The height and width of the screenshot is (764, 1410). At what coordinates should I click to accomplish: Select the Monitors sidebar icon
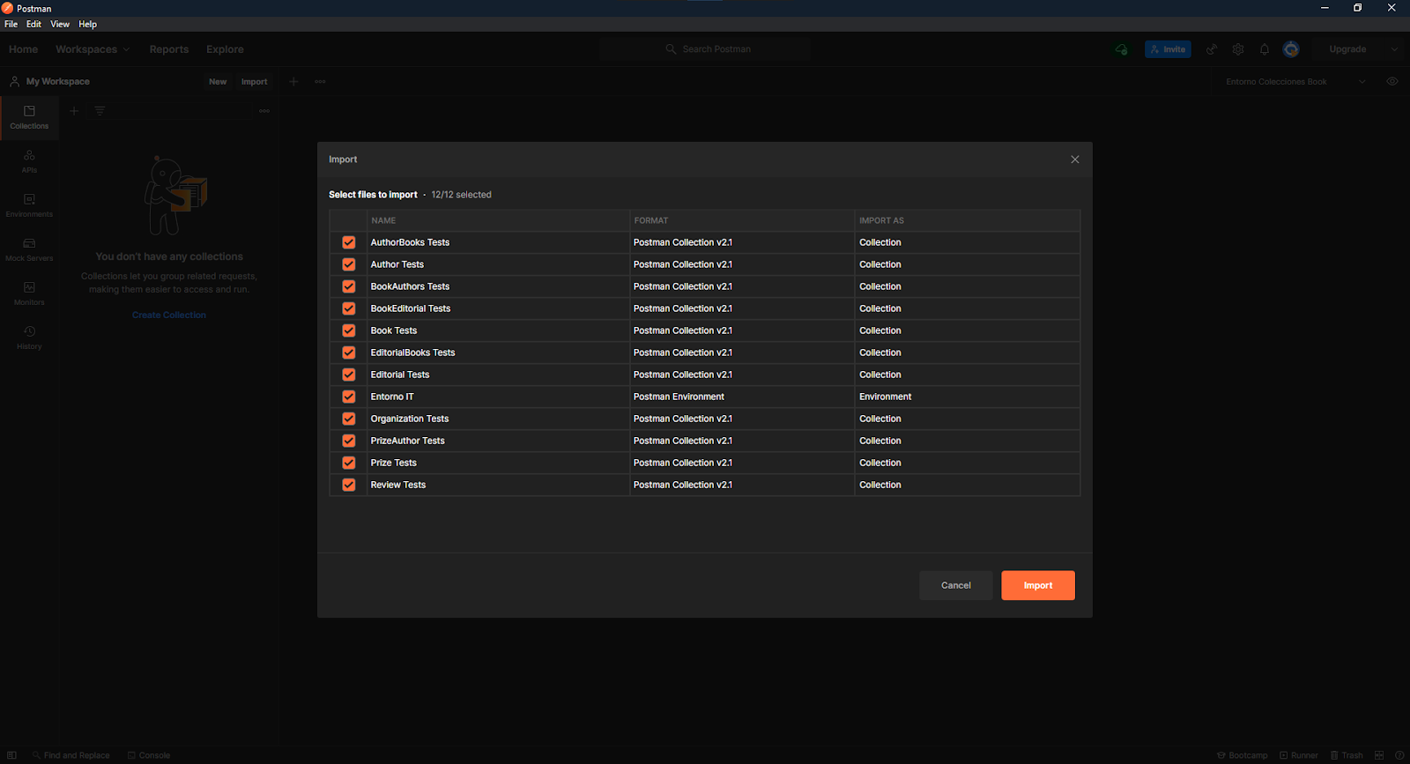29,293
